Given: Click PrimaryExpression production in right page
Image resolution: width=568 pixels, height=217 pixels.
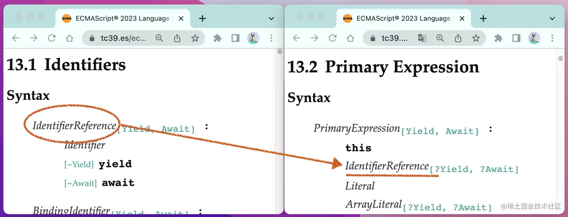Looking at the screenshot, I should point(357,128).
